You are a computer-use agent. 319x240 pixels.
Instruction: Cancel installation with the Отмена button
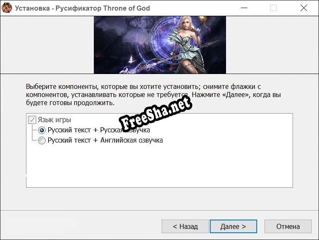[x=288, y=226]
